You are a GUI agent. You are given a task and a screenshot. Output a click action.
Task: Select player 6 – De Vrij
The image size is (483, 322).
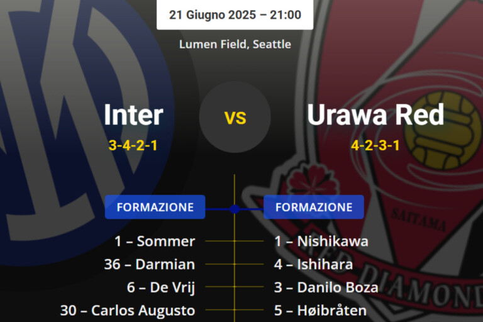[161, 287]
